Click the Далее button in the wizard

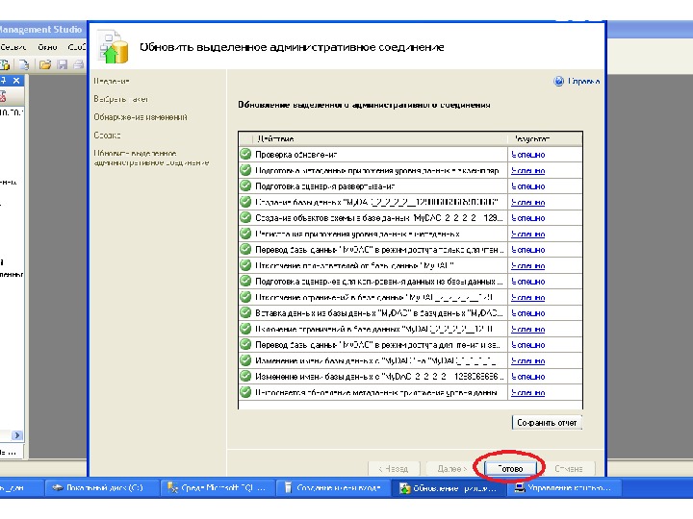click(x=451, y=469)
